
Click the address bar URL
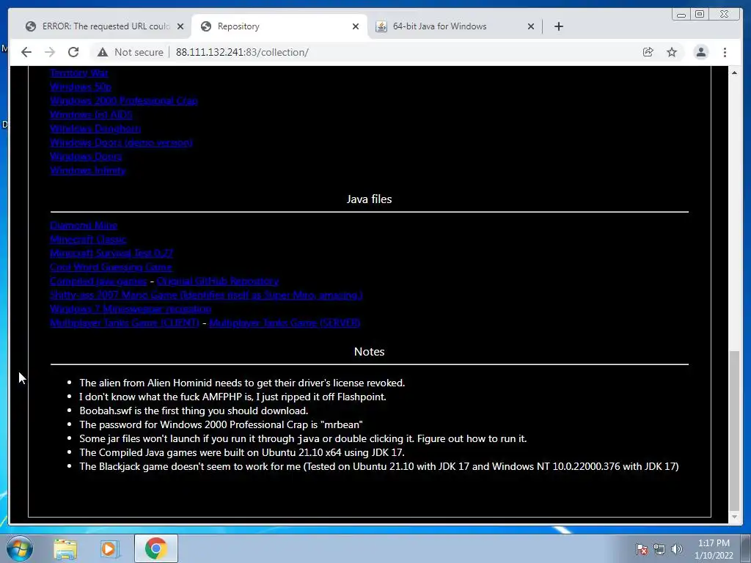242,52
